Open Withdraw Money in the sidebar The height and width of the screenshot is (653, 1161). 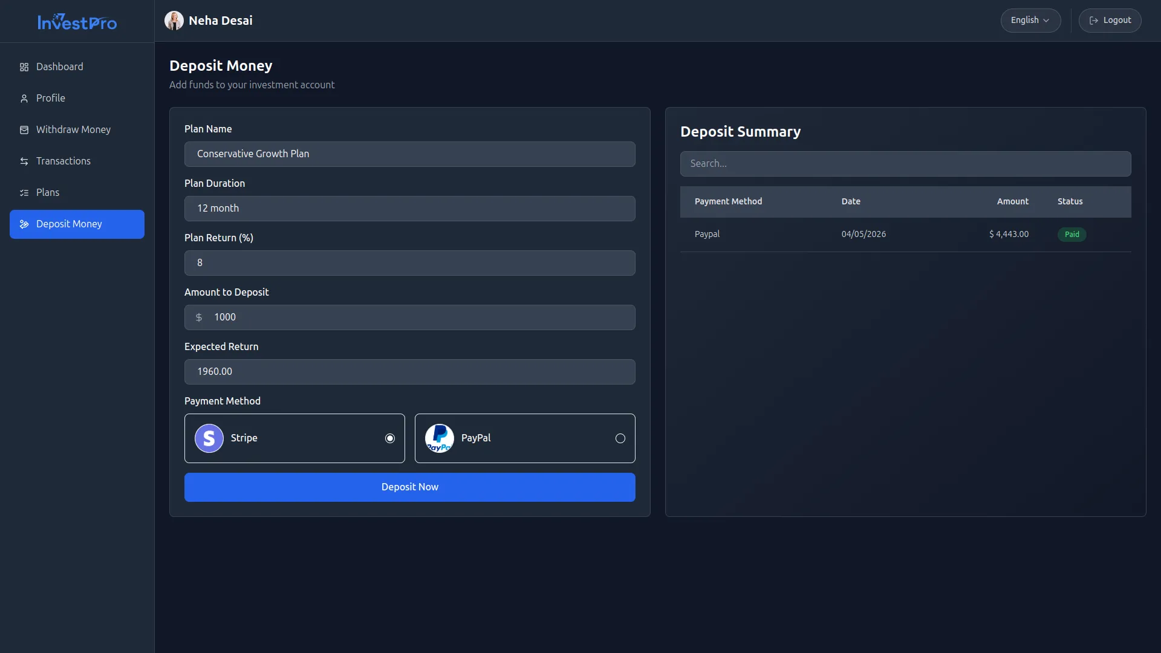point(77,130)
